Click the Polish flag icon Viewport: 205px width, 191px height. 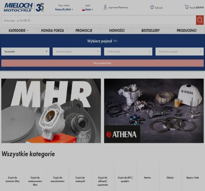click(x=83, y=10)
